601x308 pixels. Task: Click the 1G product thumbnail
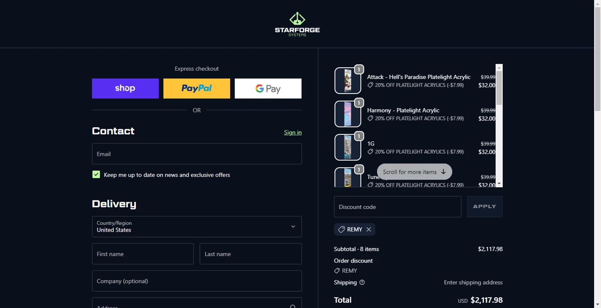[348, 147]
